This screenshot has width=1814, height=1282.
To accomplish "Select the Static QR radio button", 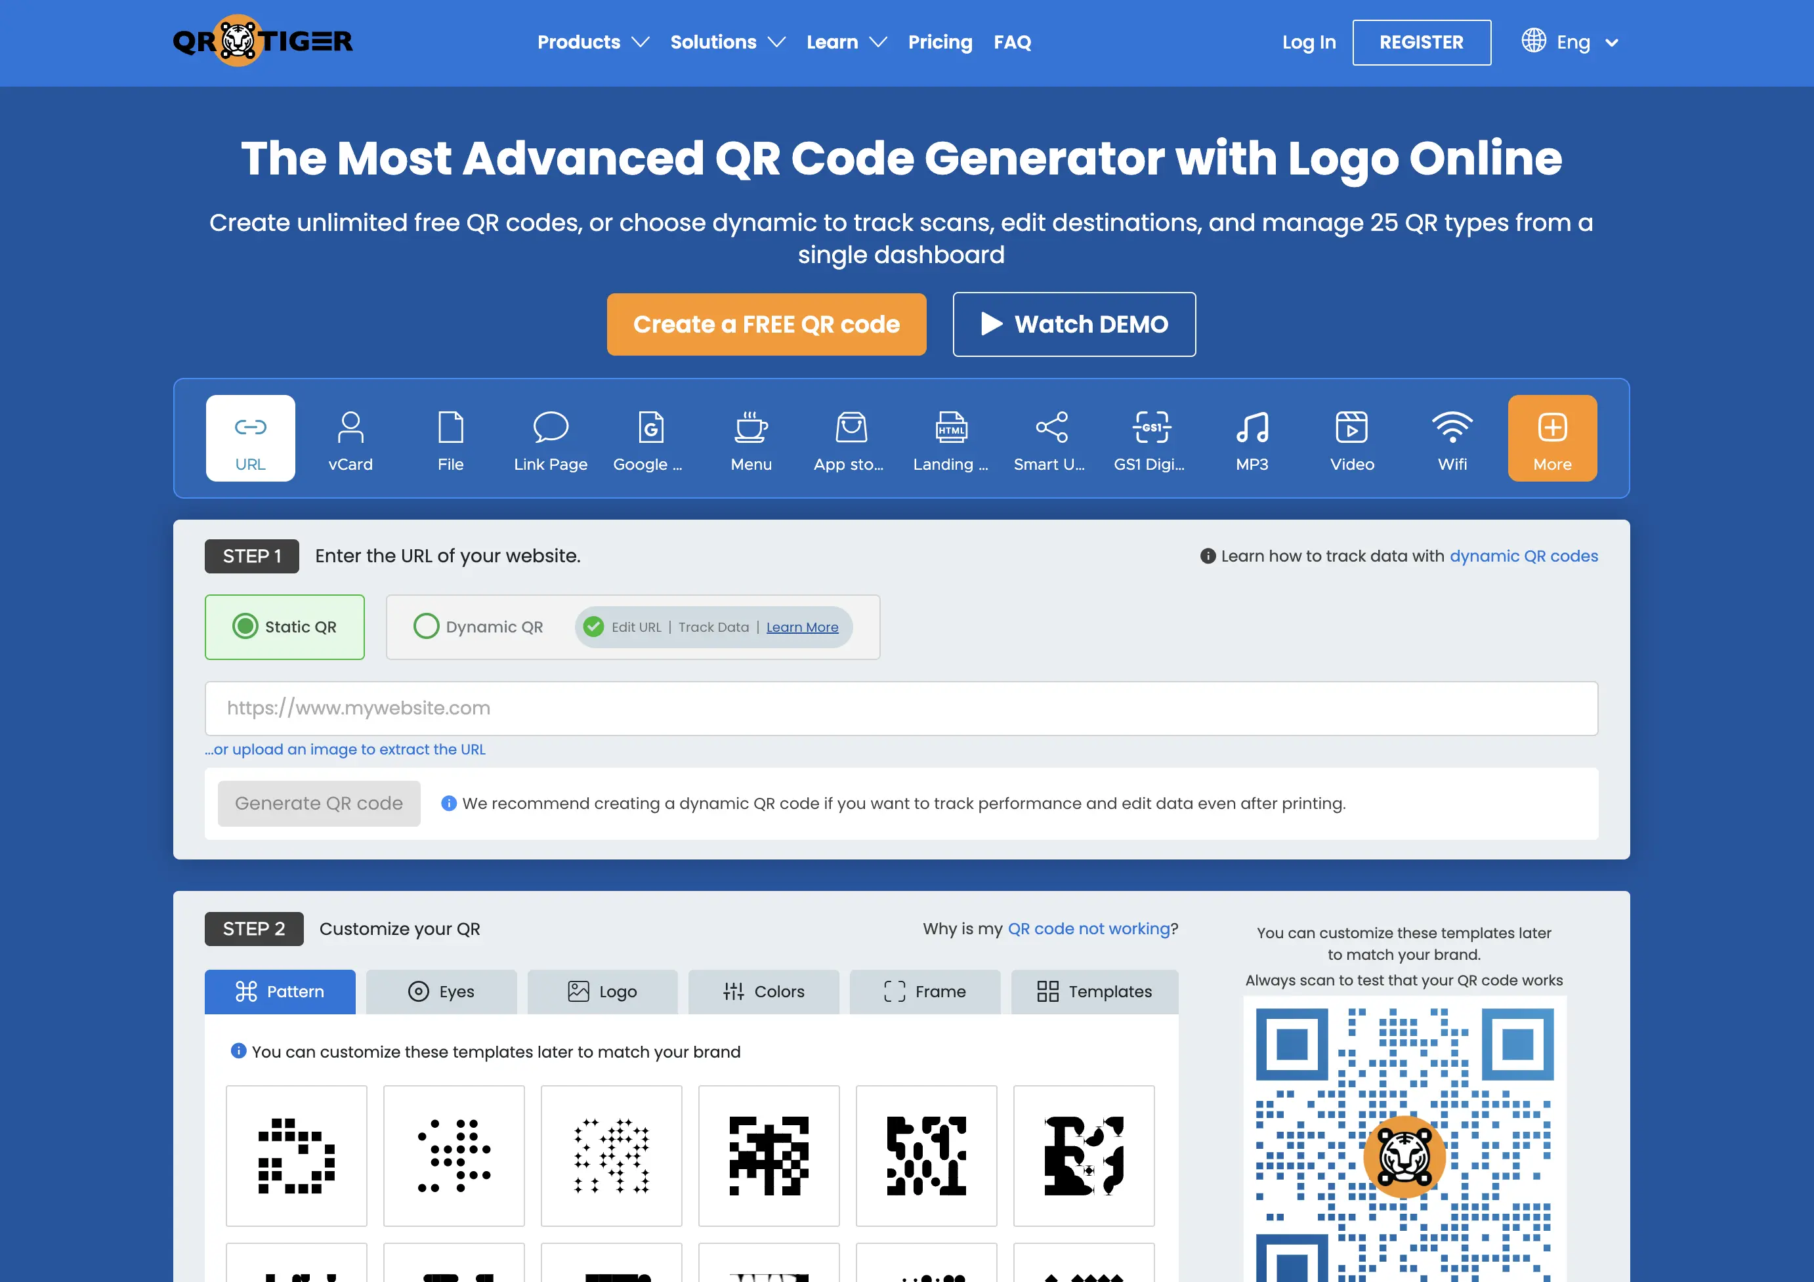I will pos(245,627).
